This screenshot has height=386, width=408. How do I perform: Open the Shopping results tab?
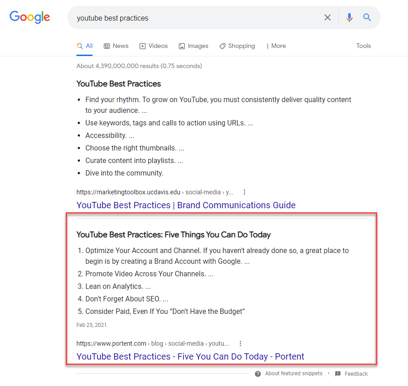click(x=237, y=46)
